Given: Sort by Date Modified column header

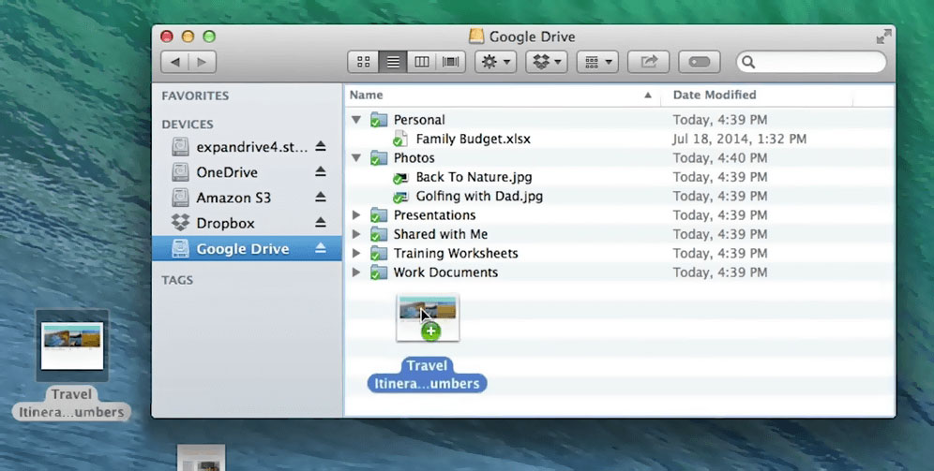Looking at the screenshot, I should click(x=715, y=95).
